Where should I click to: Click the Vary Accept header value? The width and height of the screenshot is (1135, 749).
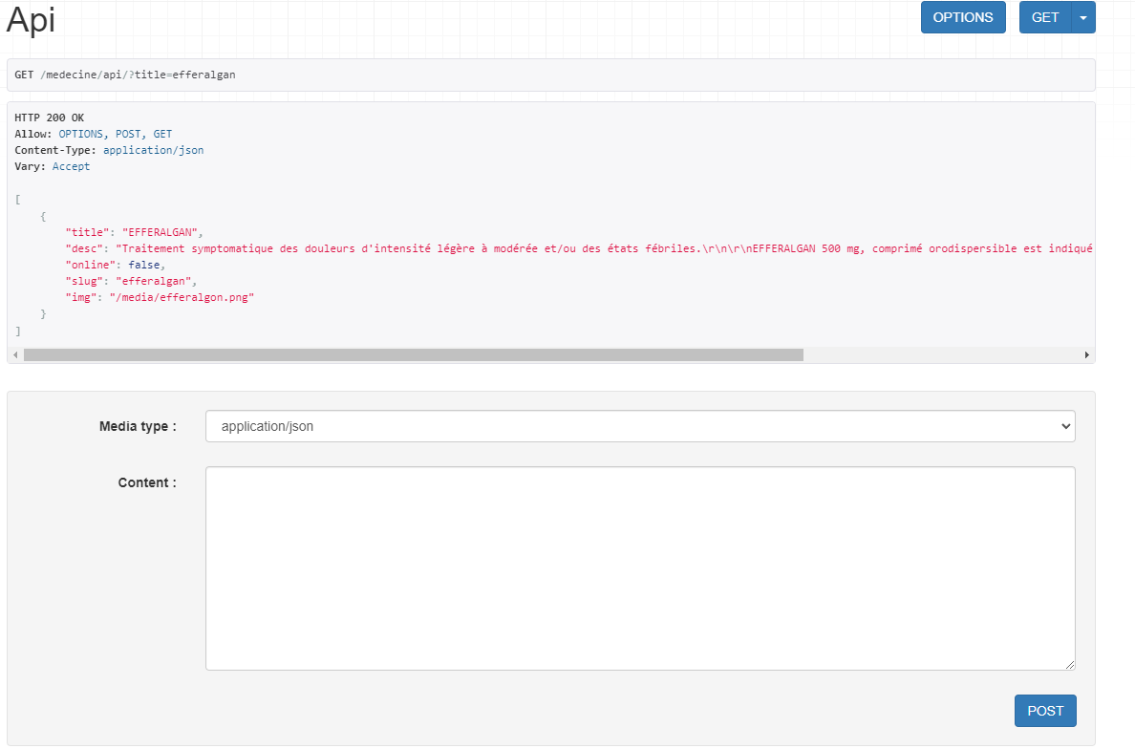tap(71, 166)
